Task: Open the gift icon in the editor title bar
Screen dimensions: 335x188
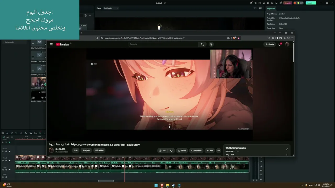Action: coord(251,3)
